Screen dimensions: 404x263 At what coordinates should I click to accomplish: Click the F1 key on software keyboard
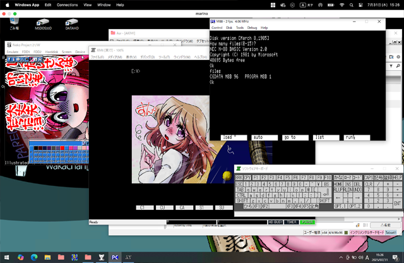[256, 178]
